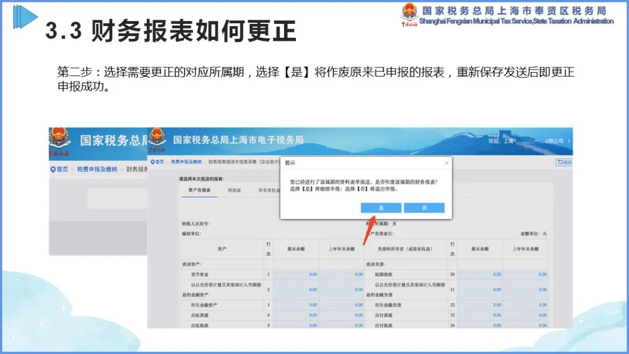Click the 财务报表报送与信息采集 breadcrumb text
The width and height of the screenshot is (629, 354).
pos(244,162)
